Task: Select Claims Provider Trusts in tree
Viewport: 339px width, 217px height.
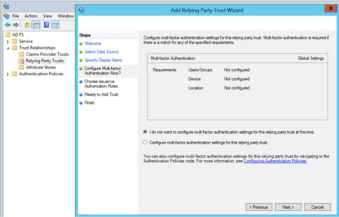Action: tap(47, 54)
